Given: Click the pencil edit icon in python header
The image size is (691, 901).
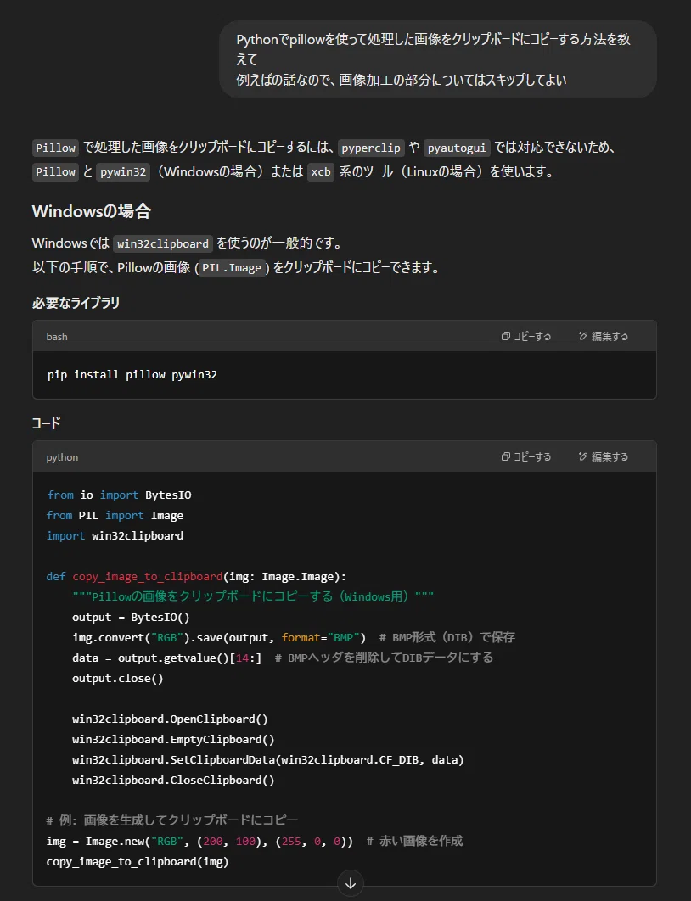Looking at the screenshot, I should (x=583, y=456).
